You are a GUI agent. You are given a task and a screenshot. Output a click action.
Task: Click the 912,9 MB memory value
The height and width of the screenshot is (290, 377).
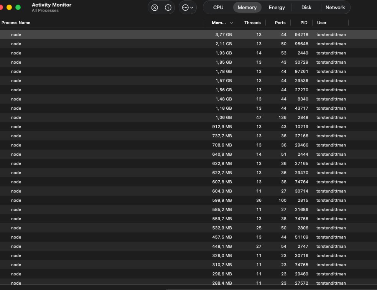[222, 127]
